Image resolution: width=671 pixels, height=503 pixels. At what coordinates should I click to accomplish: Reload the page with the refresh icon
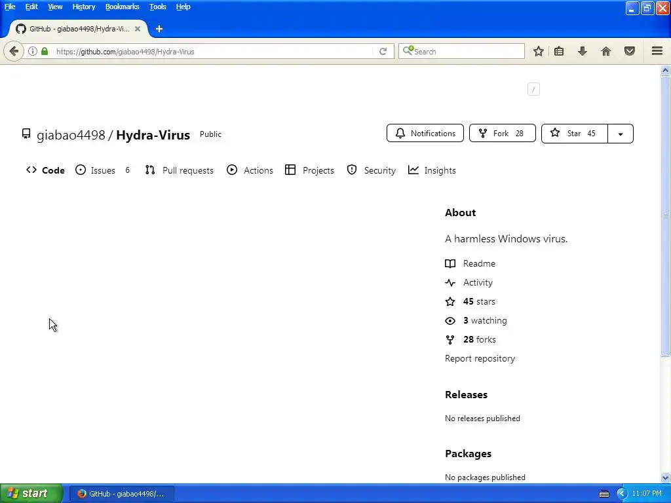point(383,51)
